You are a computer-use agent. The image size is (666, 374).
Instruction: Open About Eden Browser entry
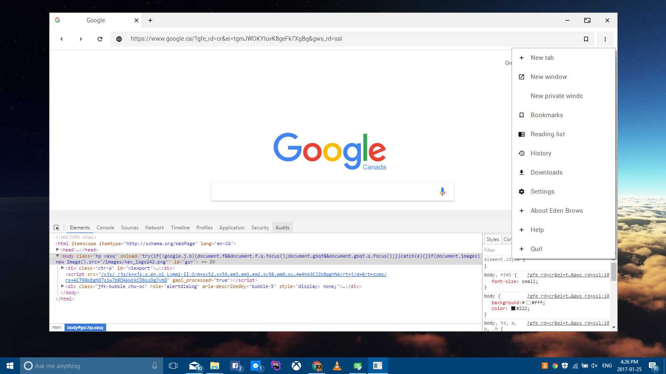coord(564,211)
